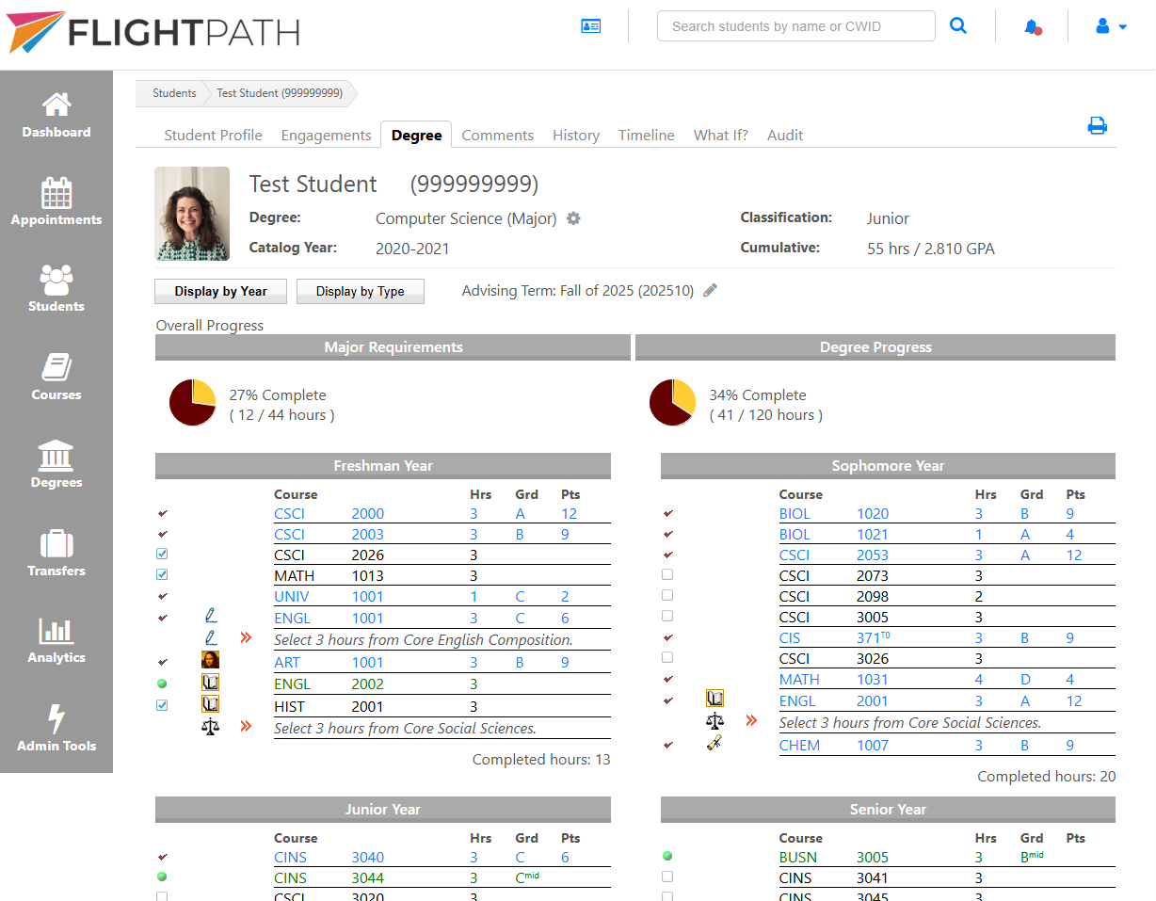
Task: Click green dot beside BUSN 3005
Action: [667, 856]
